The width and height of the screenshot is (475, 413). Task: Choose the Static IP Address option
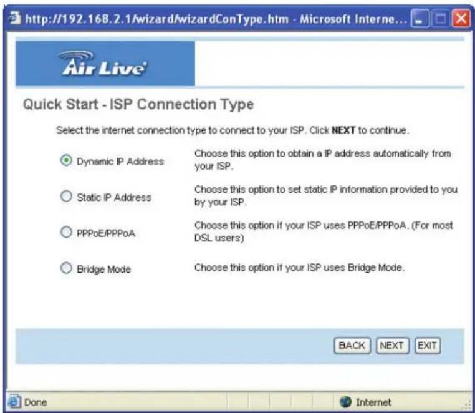point(66,196)
